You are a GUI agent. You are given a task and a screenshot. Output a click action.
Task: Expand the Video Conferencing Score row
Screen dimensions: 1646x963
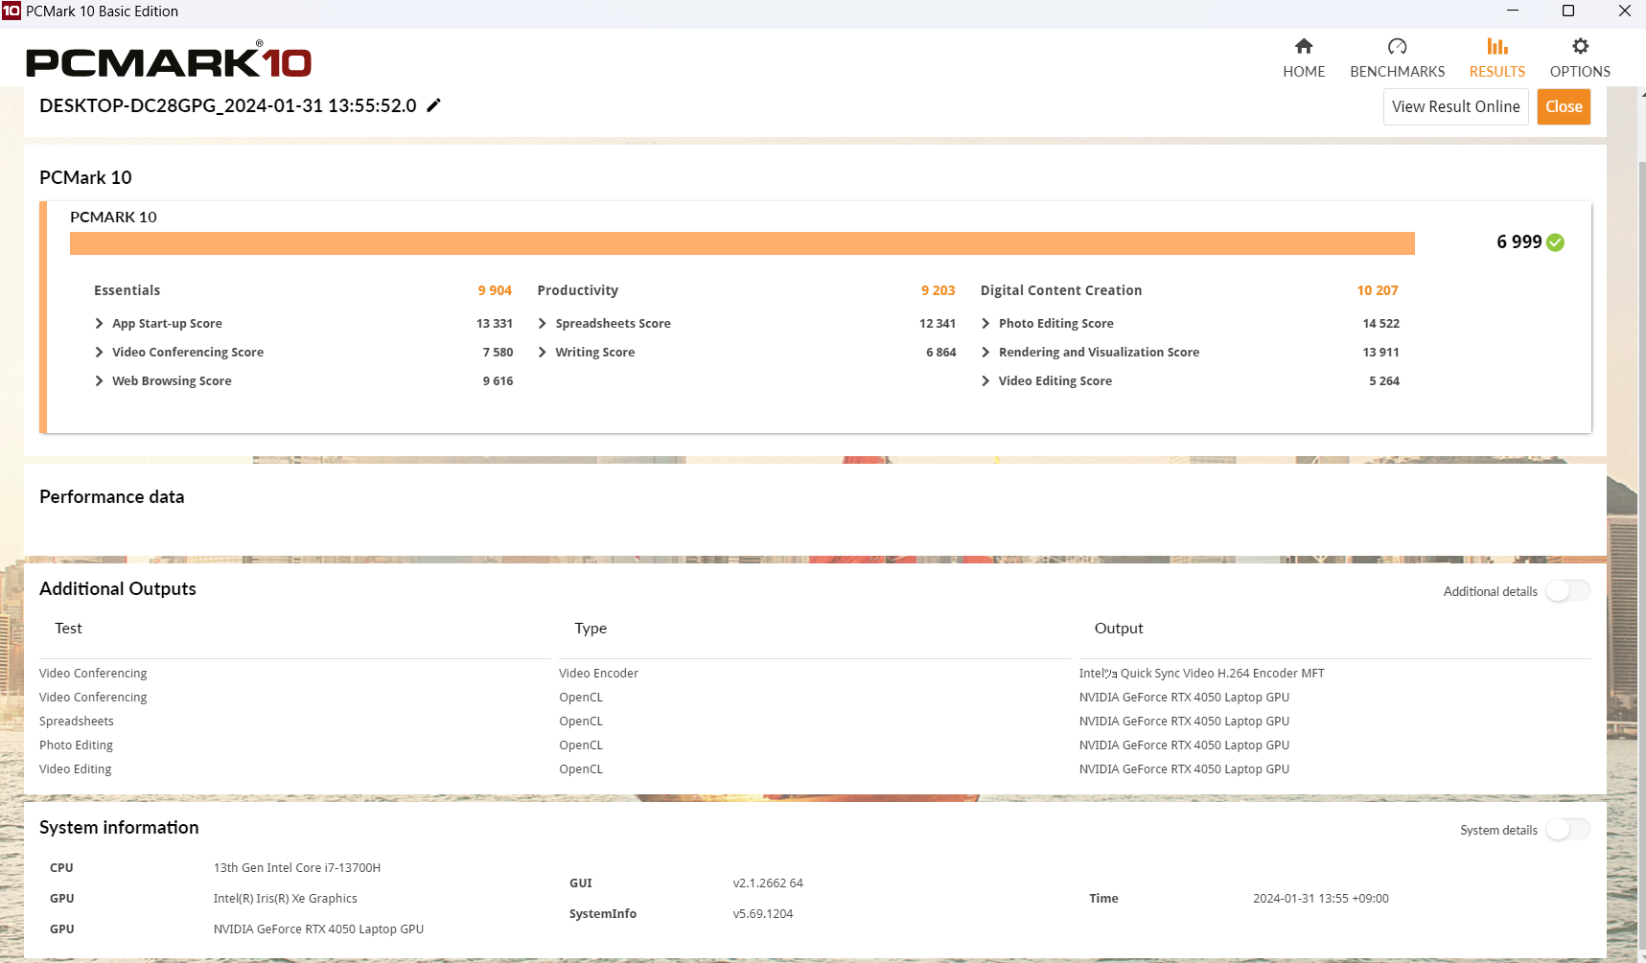tap(100, 353)
